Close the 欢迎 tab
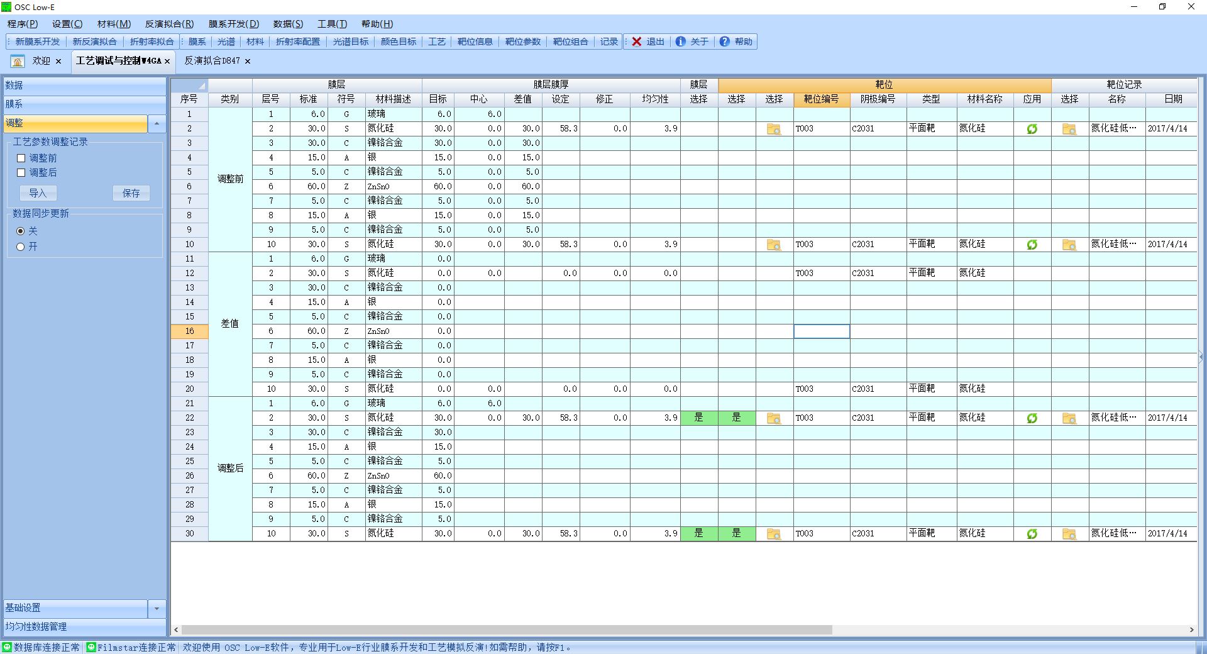This screenshot has height=654, width=1207. pyautogui.click(x=58, y=61)
